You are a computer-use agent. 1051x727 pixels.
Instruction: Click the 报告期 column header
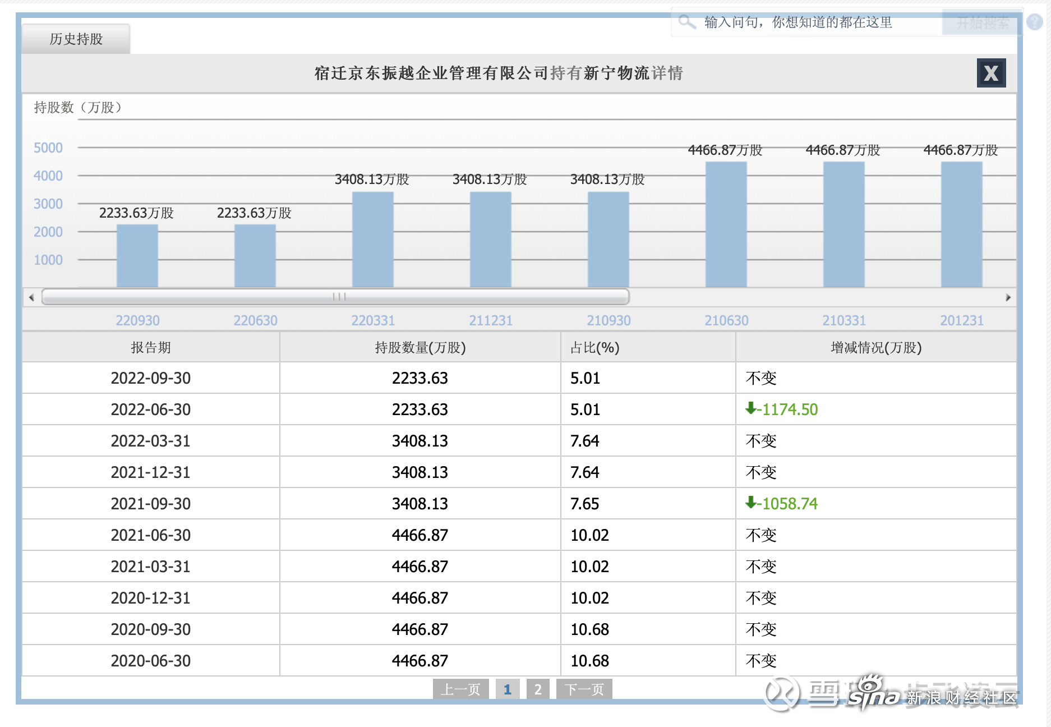151,348
